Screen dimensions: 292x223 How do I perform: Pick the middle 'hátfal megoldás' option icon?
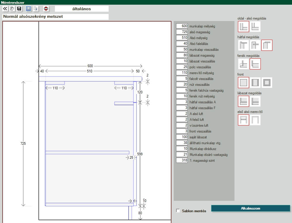pyautogui.click(x=255, y=45)
